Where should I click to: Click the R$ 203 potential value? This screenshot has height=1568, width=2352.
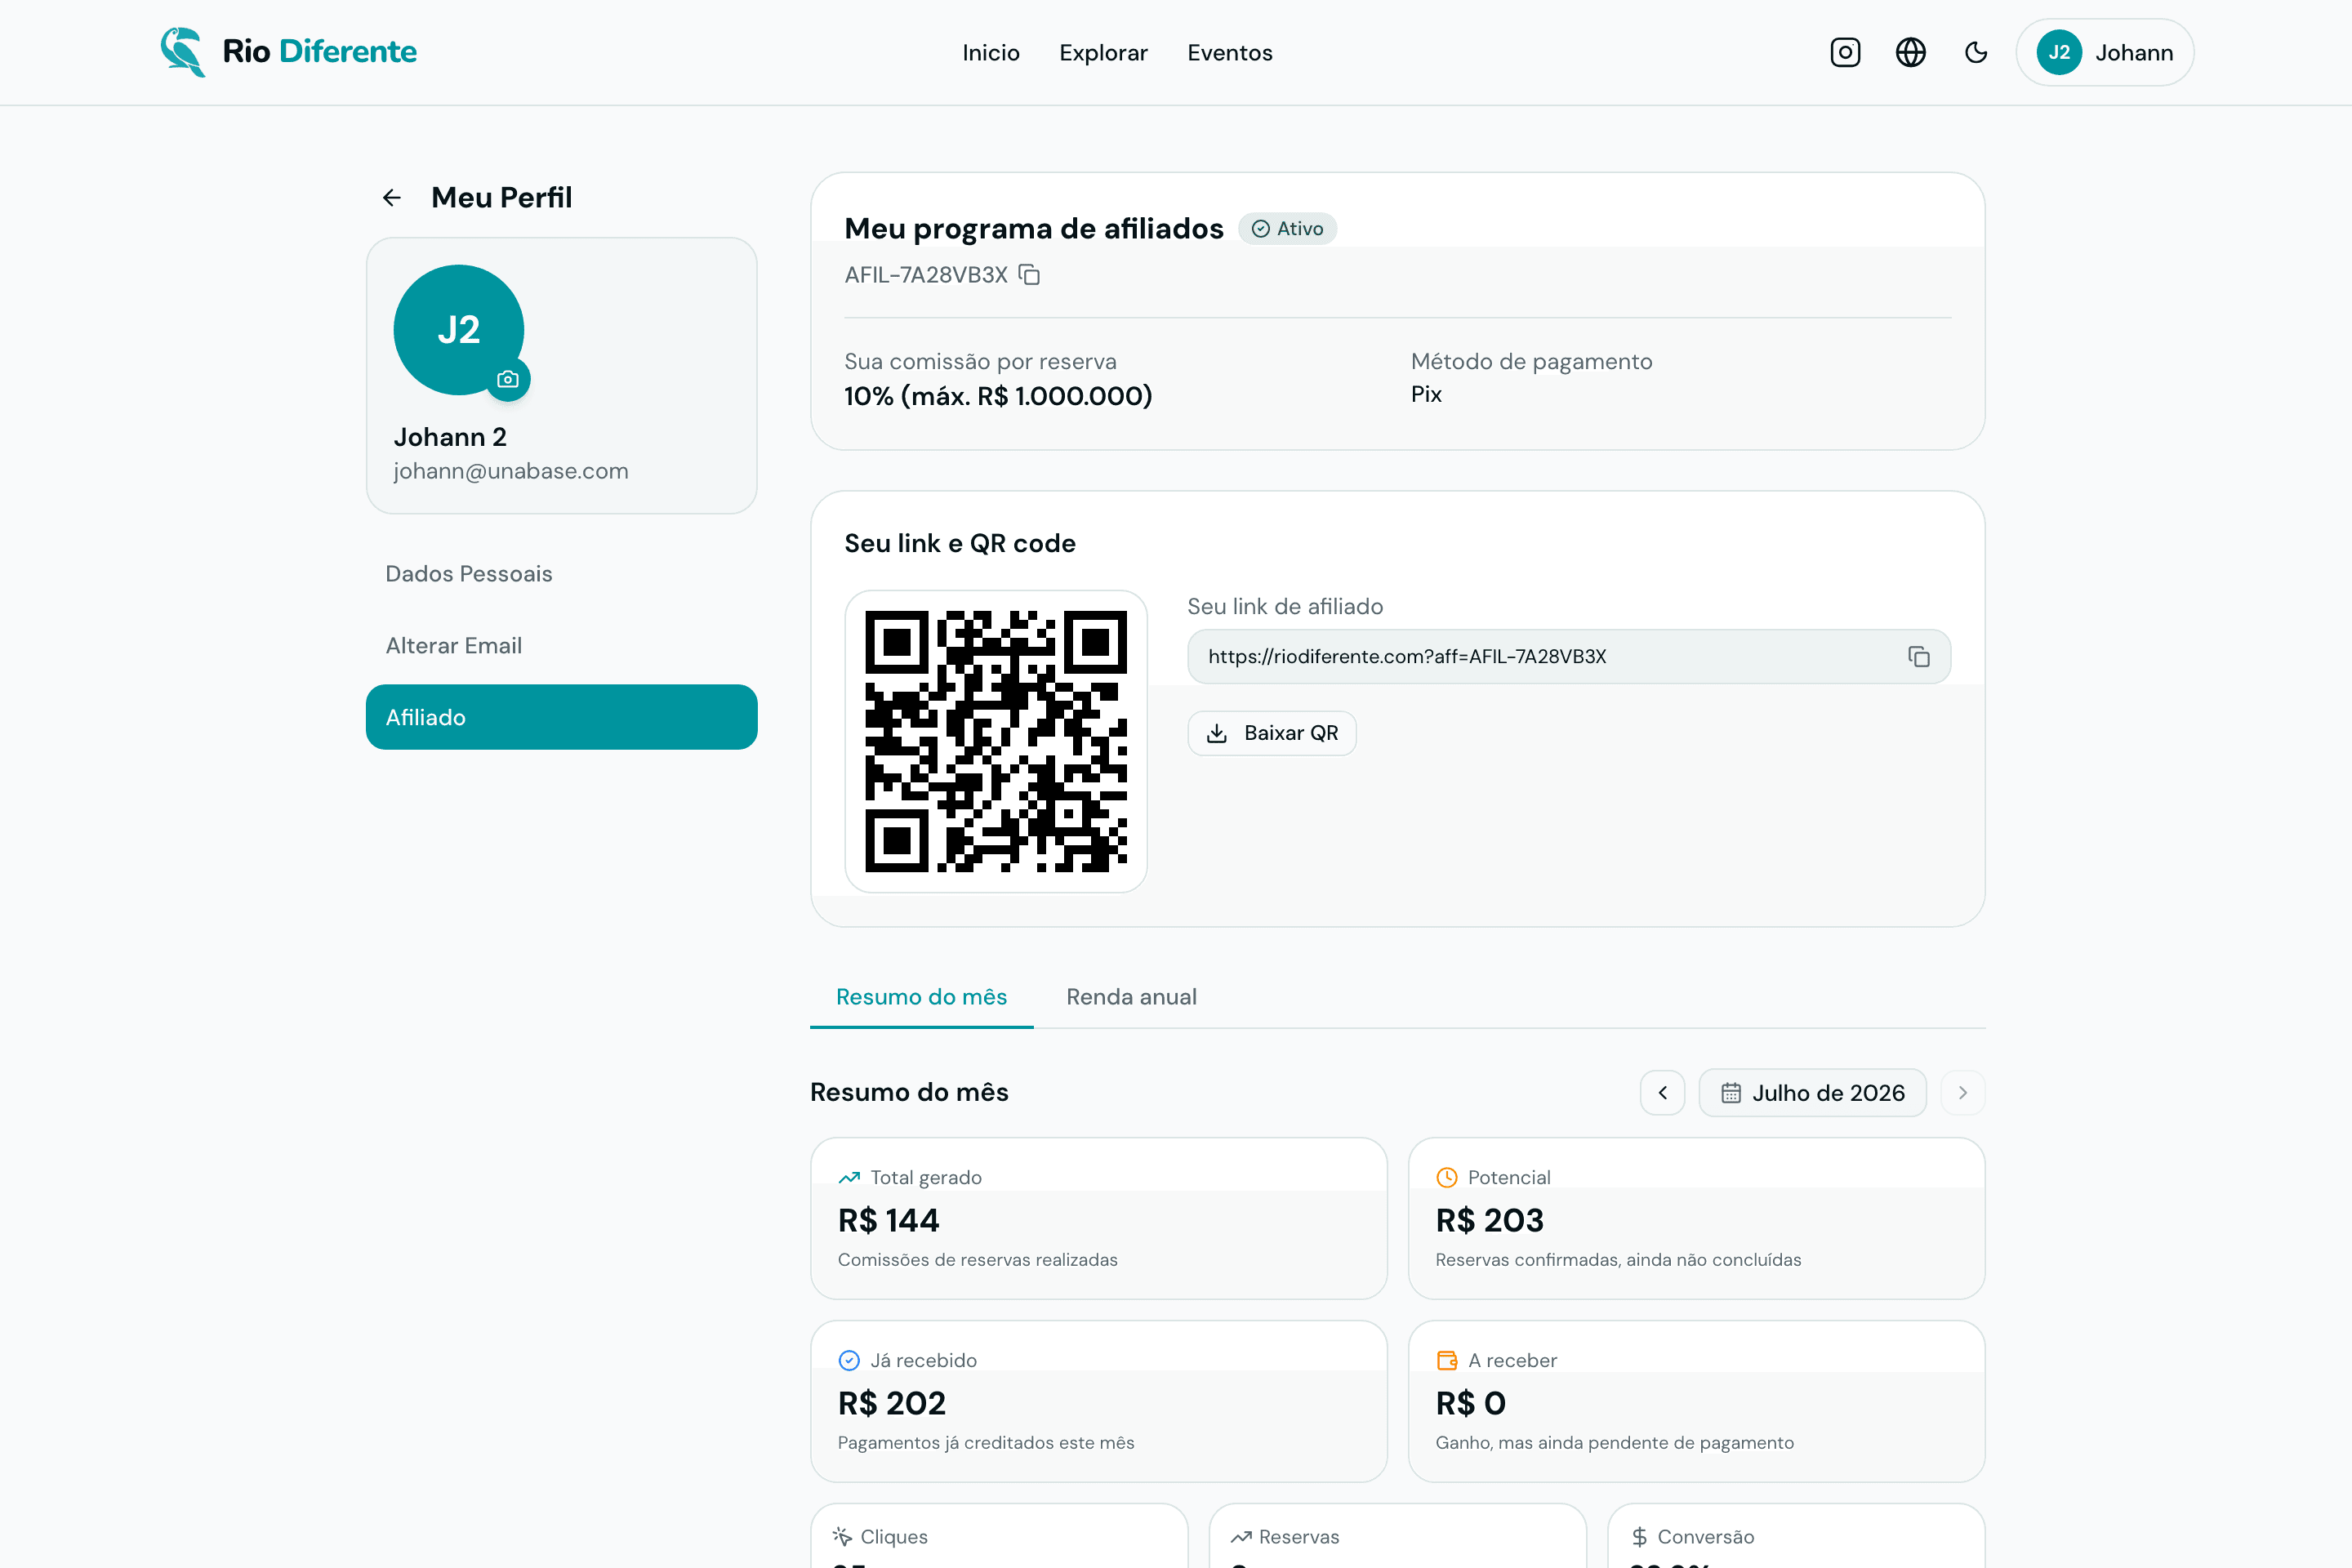click(x=1489, y=1220)
